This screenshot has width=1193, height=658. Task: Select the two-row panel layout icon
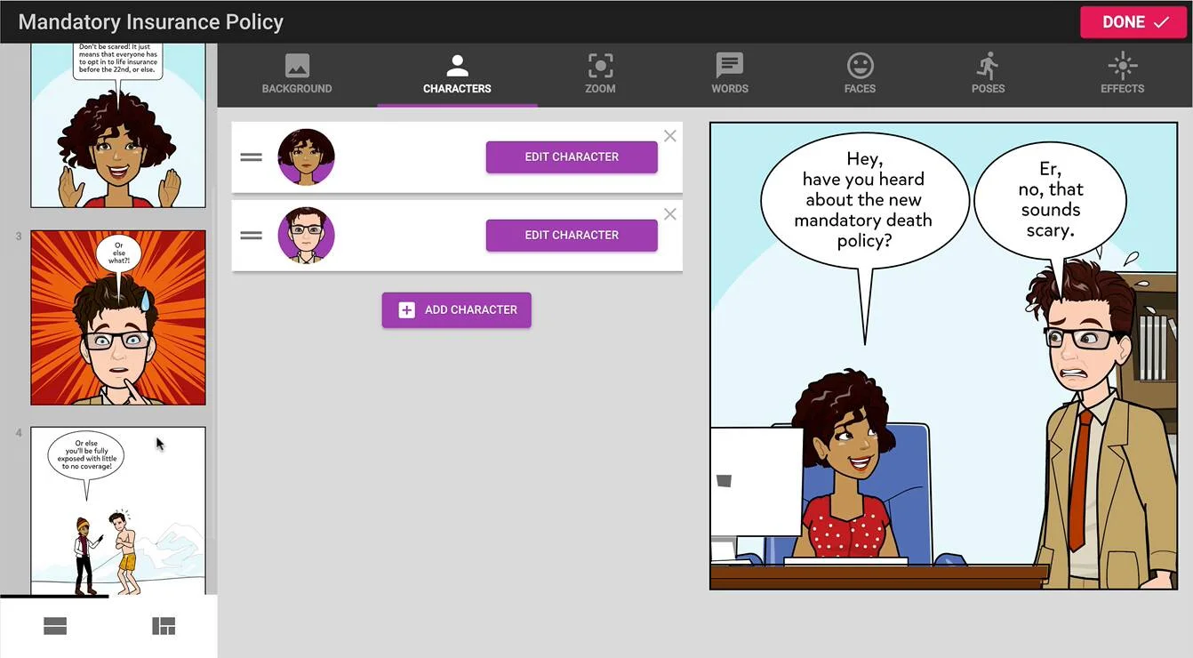coord(55,626)
